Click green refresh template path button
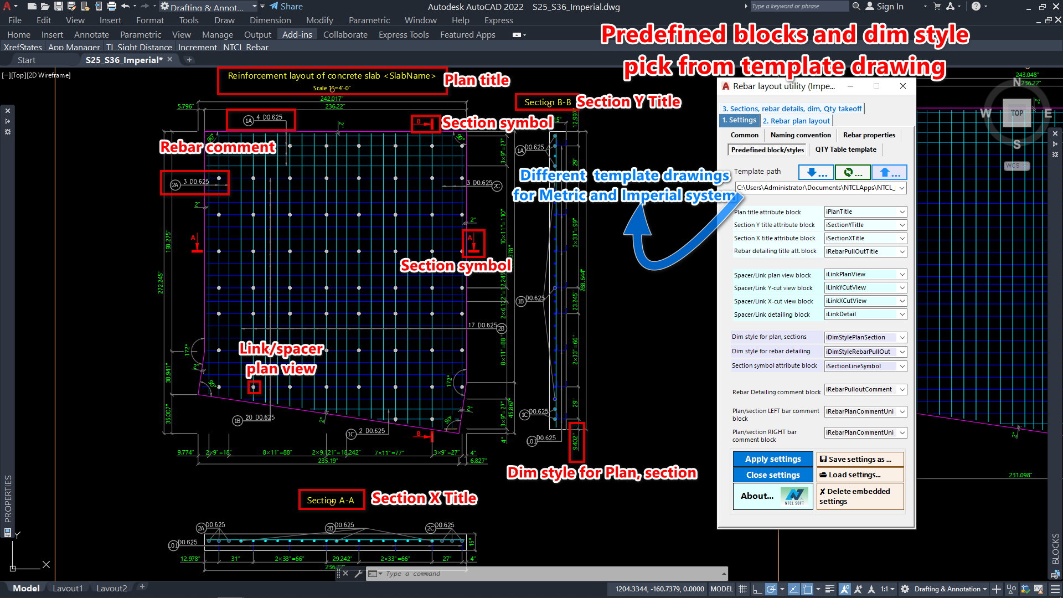Image resolution: width=1063 pixels, height=598 pixels. point(853,173)
